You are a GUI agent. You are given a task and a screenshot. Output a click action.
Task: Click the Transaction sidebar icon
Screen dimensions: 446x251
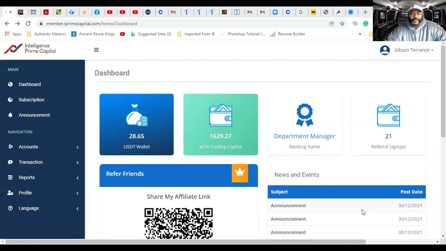10,162
